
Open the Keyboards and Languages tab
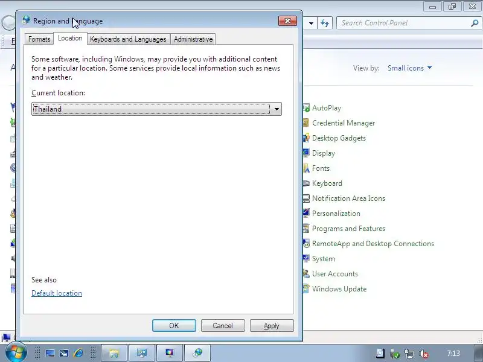point(128,39)
